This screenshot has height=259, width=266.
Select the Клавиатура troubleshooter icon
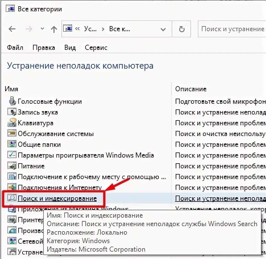coord(12,123)
